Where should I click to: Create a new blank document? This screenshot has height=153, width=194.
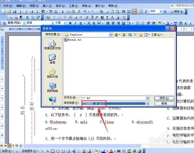[4, 12]
